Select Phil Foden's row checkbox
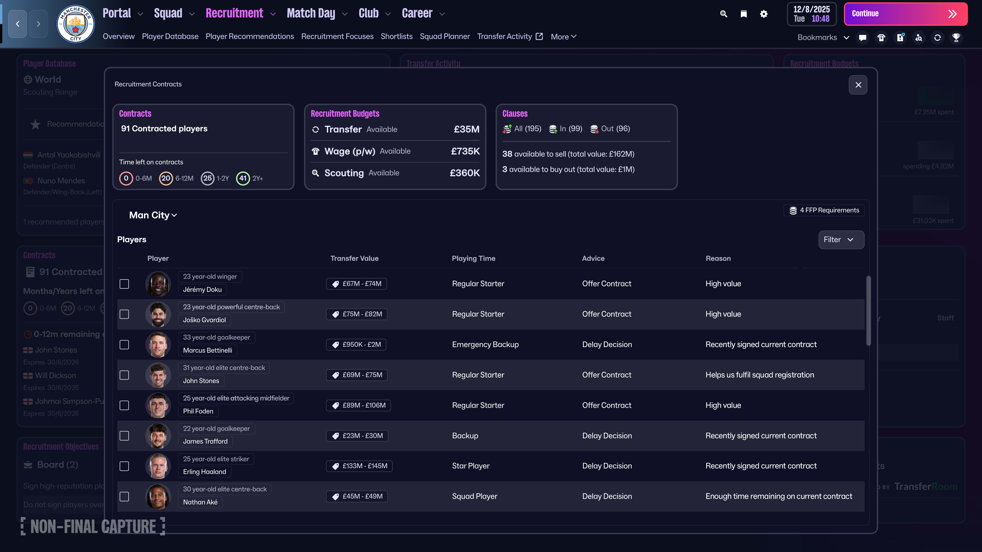 (124, 405)
